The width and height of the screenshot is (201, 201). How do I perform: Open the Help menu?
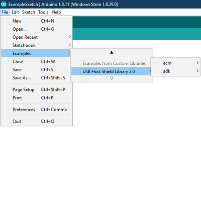tap(56, 12)
